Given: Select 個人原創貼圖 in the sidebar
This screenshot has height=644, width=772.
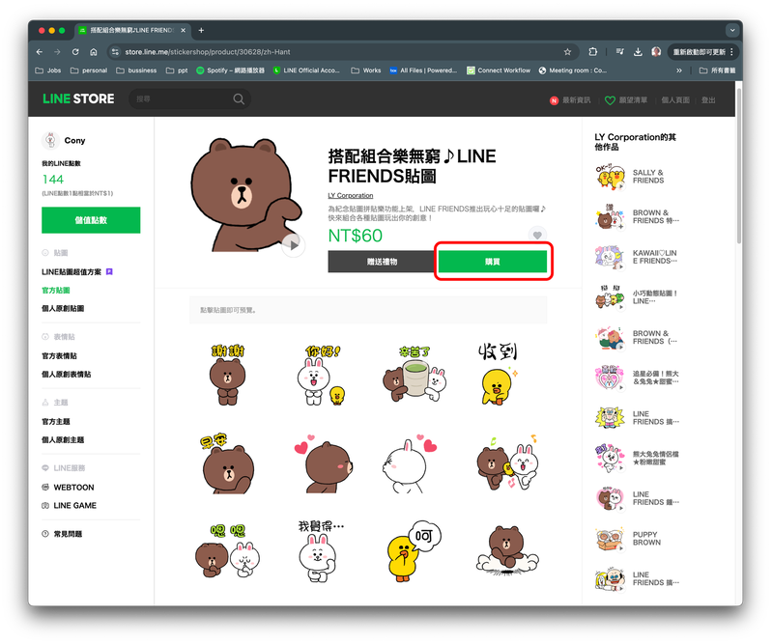Looking at the screenshot, I should click(x=63, y=308).
